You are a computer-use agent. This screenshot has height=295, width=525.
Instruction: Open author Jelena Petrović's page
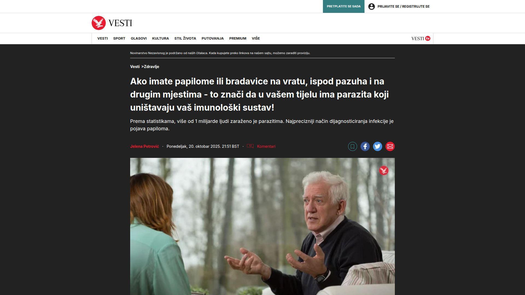pyautogui.click(x=144, y=146)
